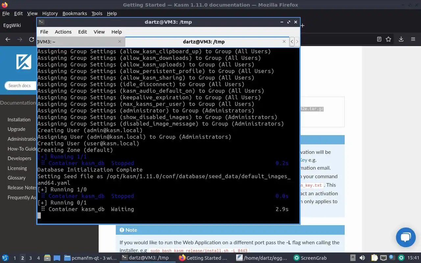Click the Search docs input field

(20, 85)
